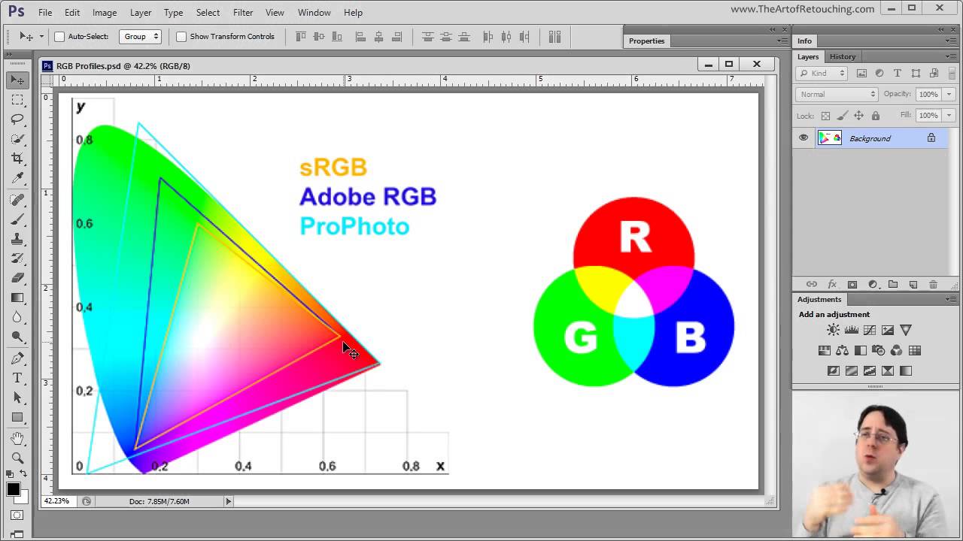
Task: Open the Layers panel flyout menu
Action: tap(951, 56)
